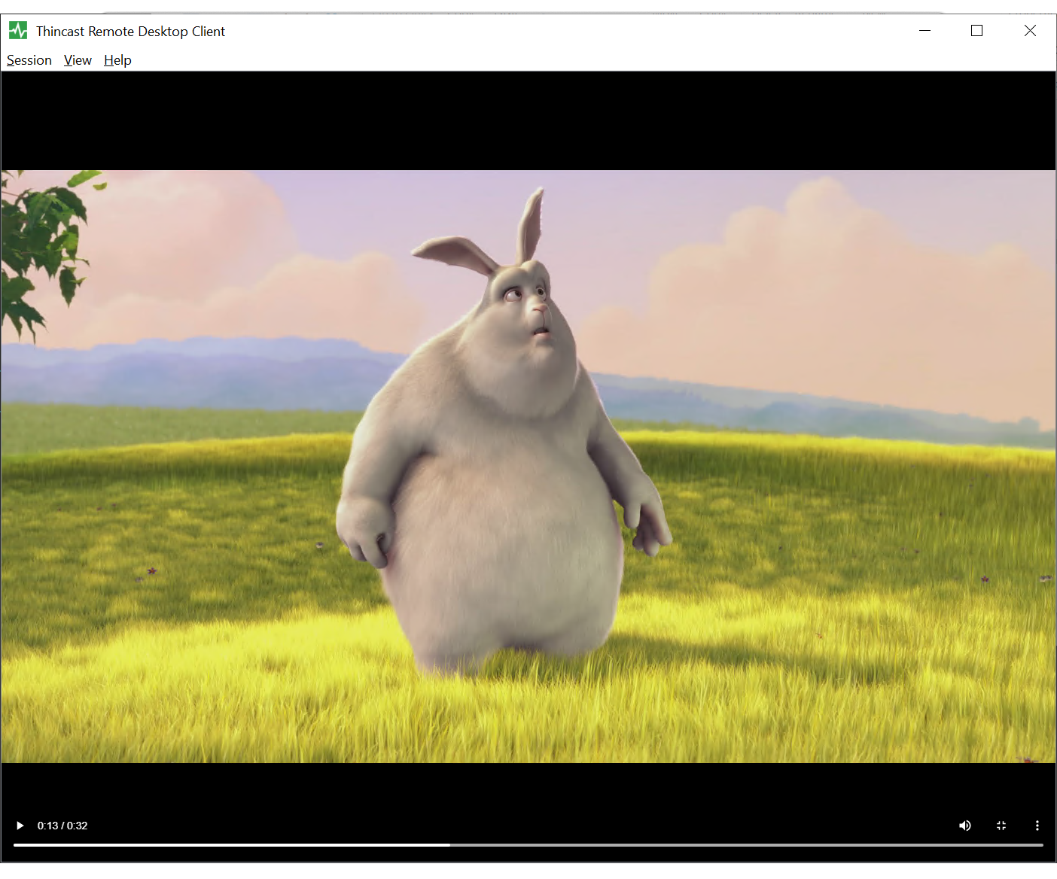The image size is (1057, 879).
Task: Click the bunny in the video frame
Action: 503,433
